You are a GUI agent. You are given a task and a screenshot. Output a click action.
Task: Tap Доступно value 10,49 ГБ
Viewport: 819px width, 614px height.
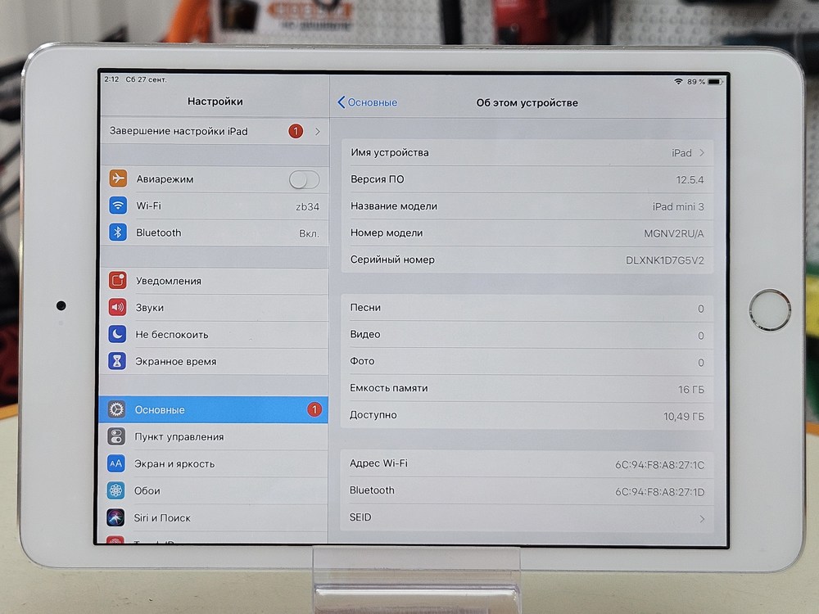(683, 416)
